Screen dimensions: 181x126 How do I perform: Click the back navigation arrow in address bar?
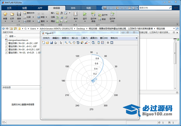coord(3,28)
